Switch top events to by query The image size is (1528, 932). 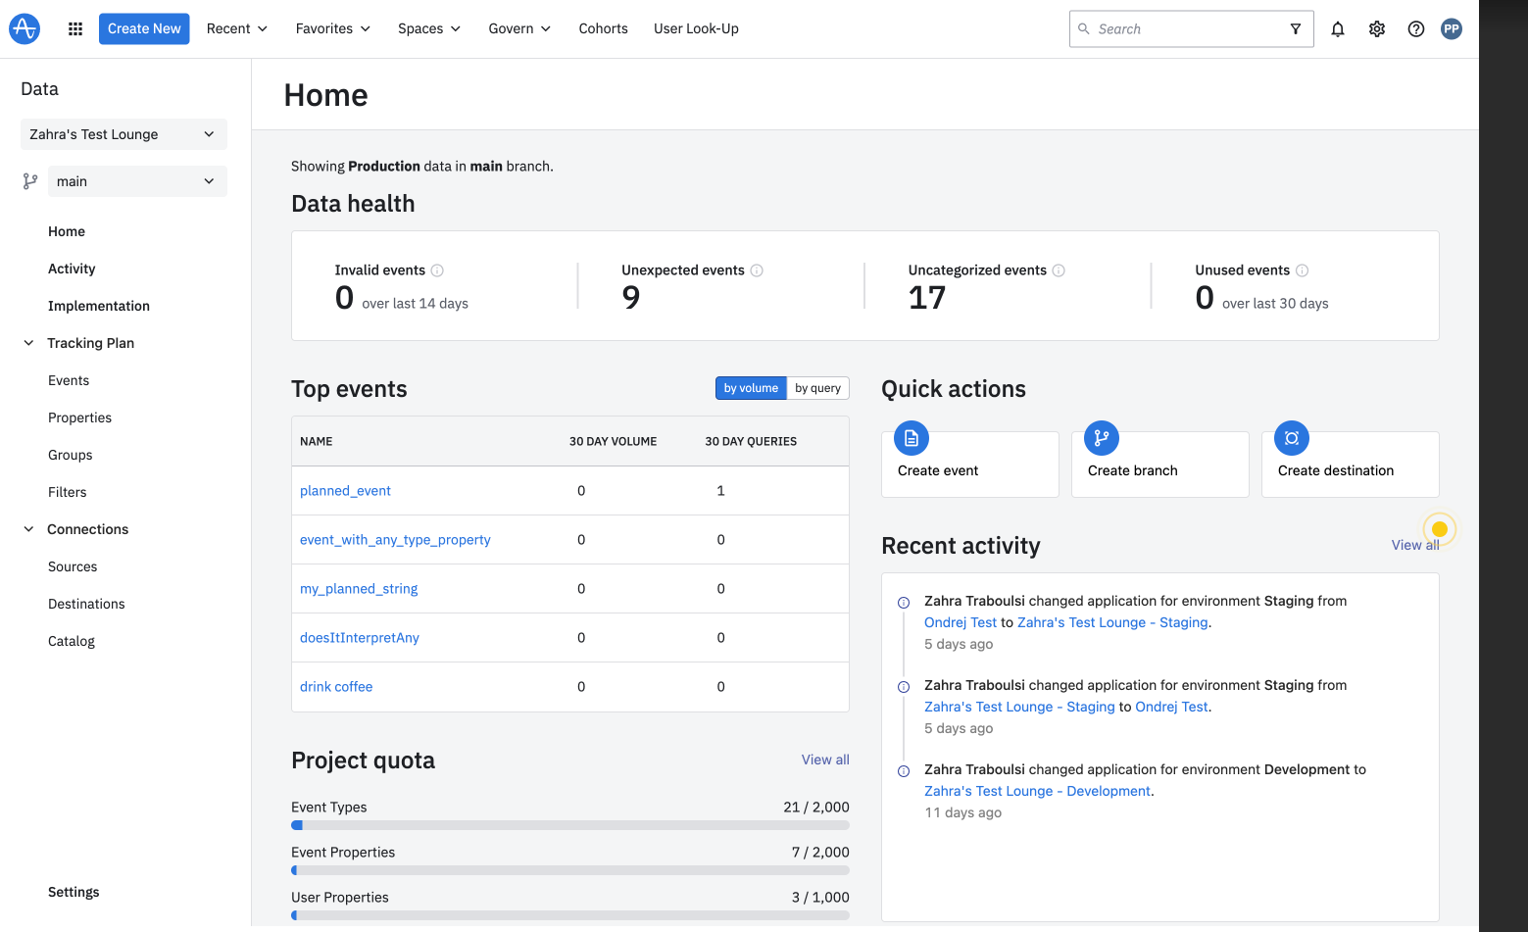[817, 388]
